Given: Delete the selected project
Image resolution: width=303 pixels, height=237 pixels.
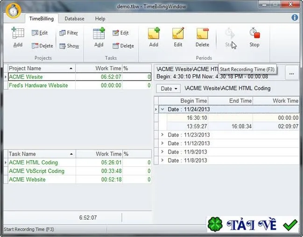Looking at the screenshot, I should click(42, 46).
